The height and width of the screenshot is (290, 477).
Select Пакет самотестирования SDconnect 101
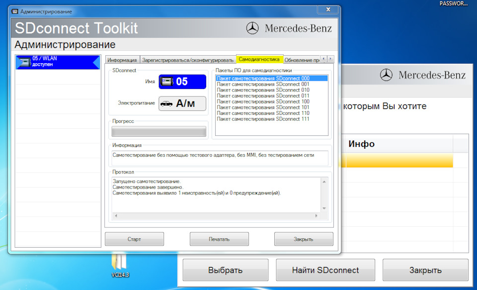coord(272,107)
